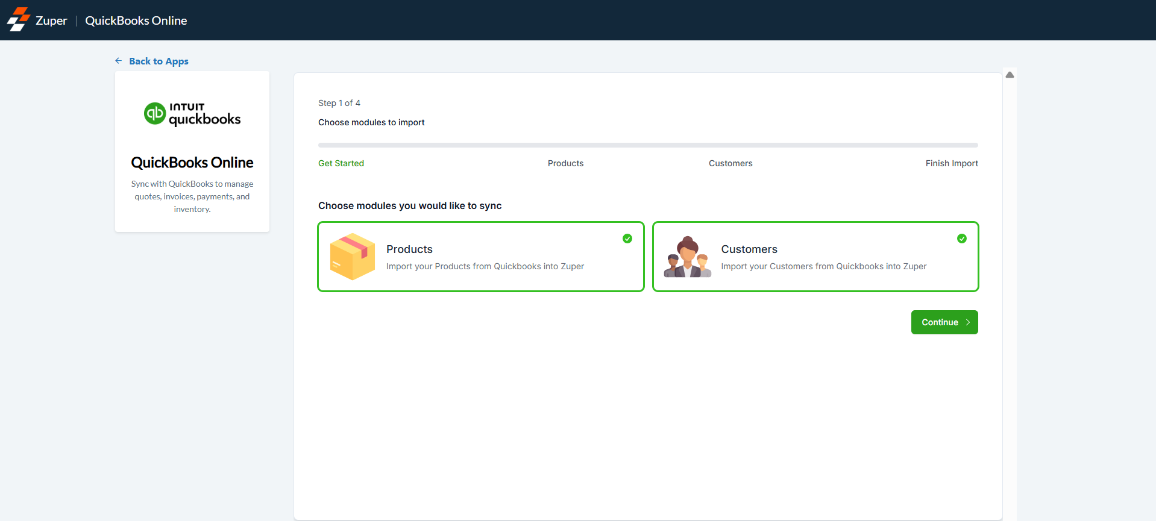The image size is (1156, 521).
Task: Select the Get Started step
Action: [x=341, y=163]
